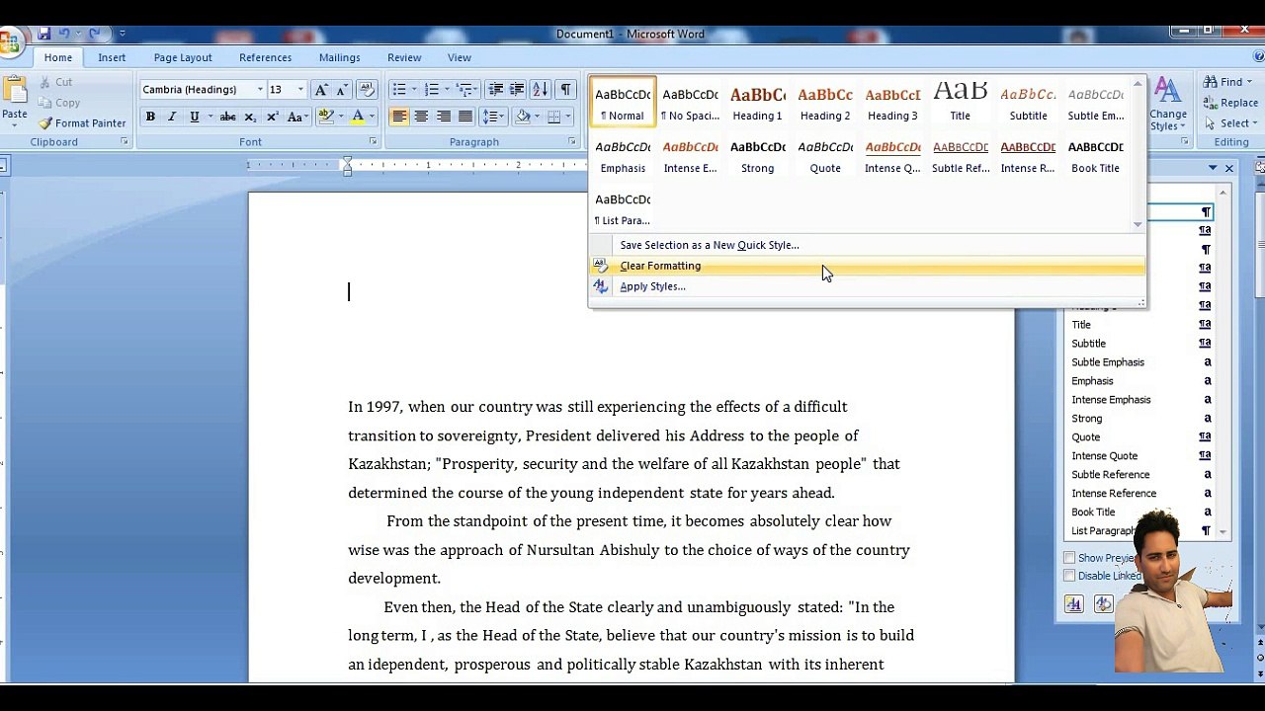Select Intense Reference in the Styles pane list
Screen dimensions: 1265x711
[x=1139, y=494]
